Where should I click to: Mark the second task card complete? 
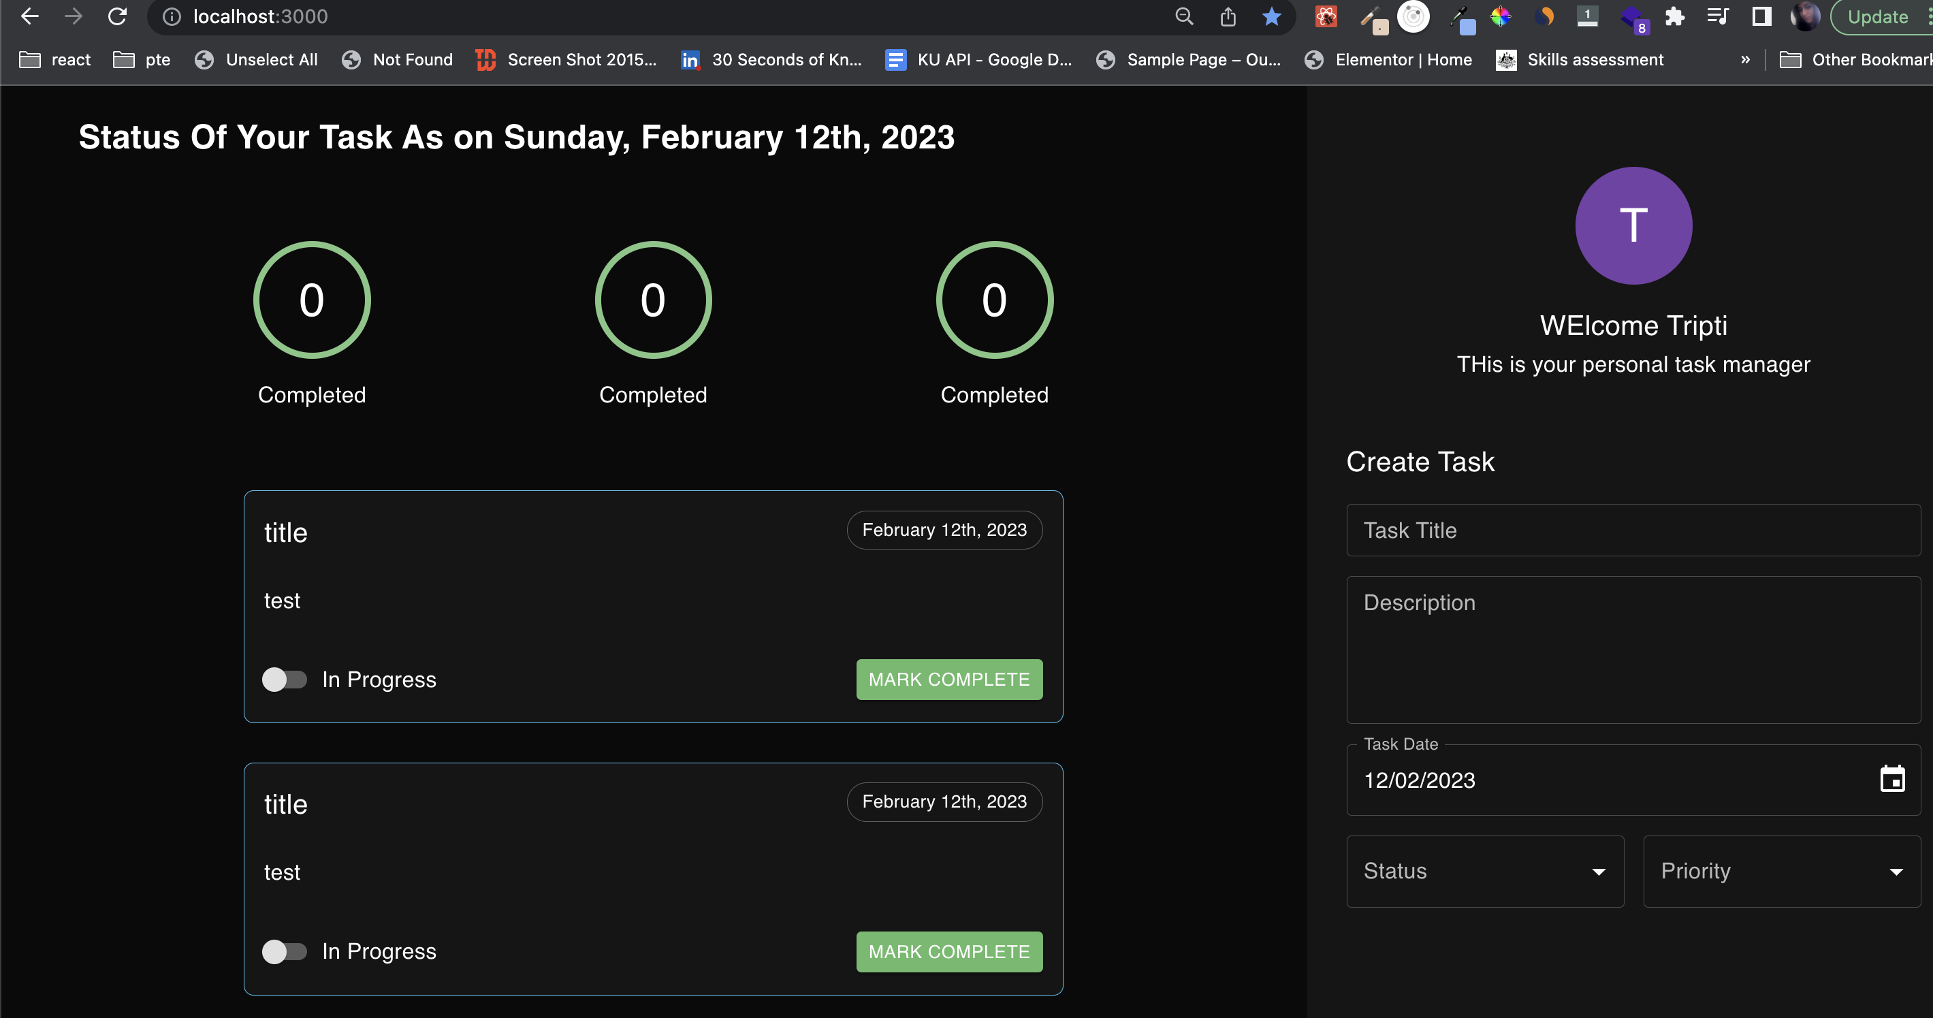pos(949,952)
